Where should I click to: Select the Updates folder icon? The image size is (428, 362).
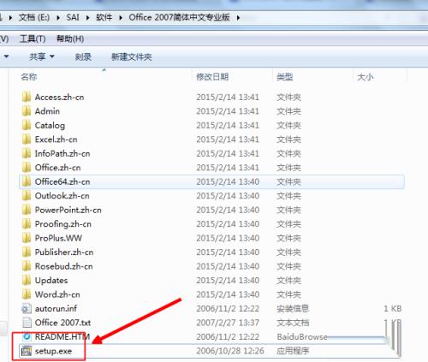pos(27,280)
